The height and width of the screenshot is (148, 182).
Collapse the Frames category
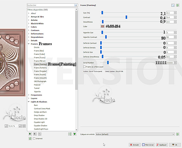[x=29, y=44]
